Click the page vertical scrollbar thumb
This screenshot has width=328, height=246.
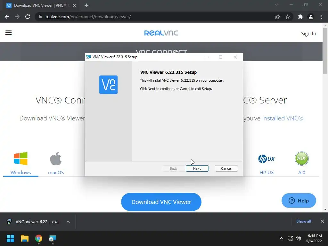pos(325,51)
